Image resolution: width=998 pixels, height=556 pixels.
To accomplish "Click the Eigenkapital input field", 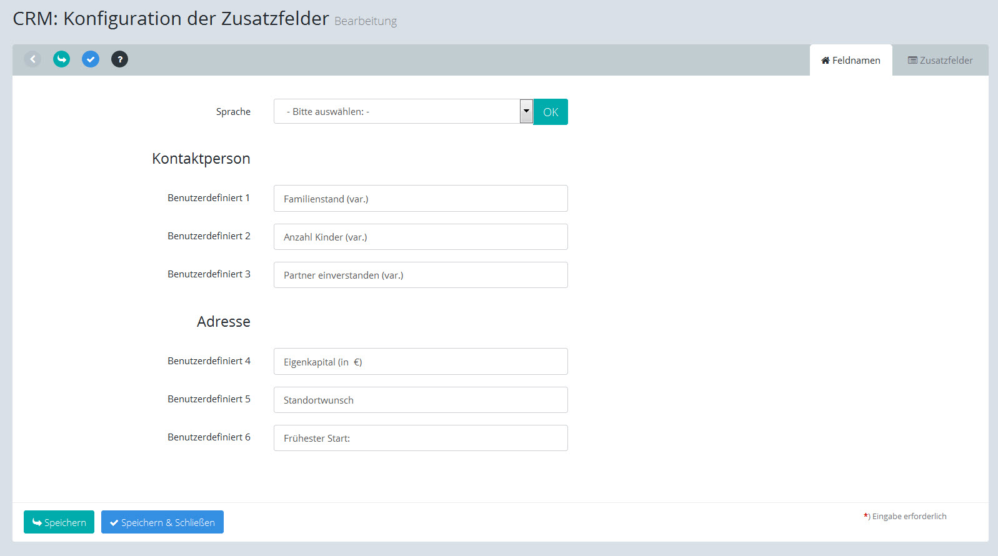I will point(421,362).
